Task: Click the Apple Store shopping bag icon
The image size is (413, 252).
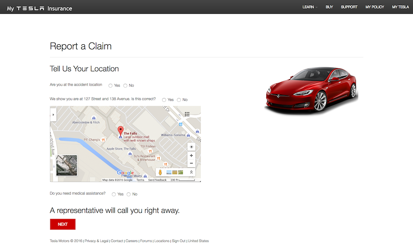Action: [130, 154]
